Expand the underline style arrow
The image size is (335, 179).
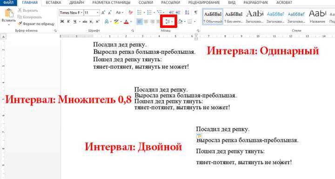pos(80,21)
